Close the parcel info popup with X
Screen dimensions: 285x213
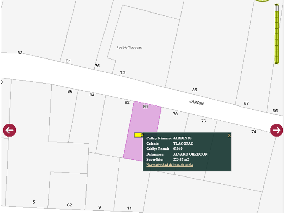pos(229,135)
